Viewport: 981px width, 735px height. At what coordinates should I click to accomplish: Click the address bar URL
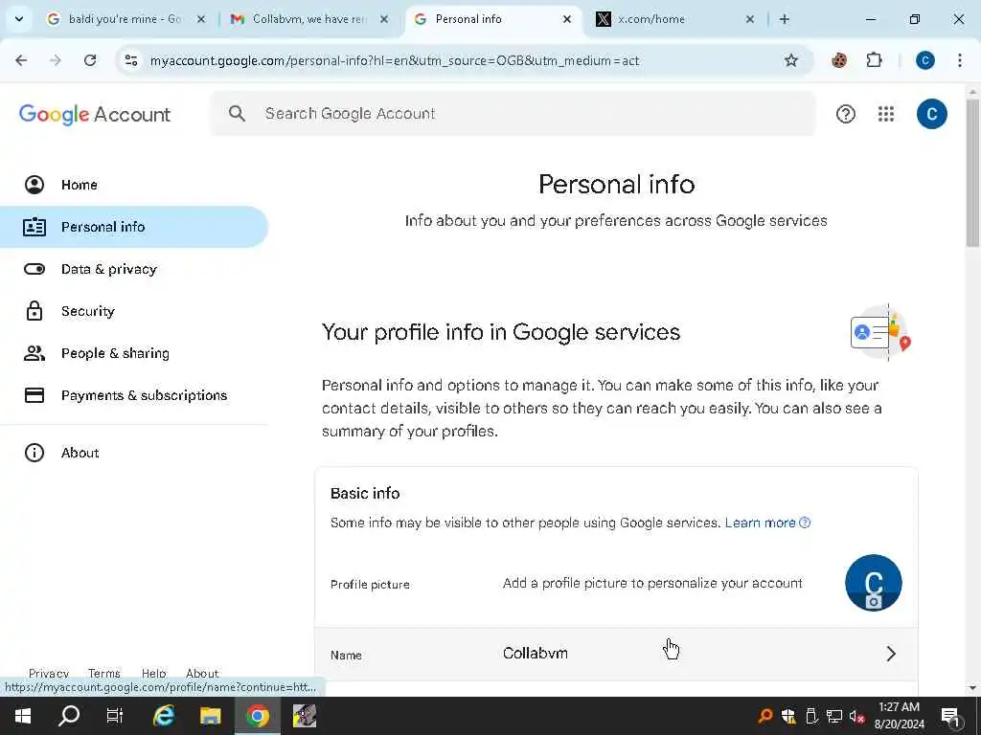coord(395,60)
